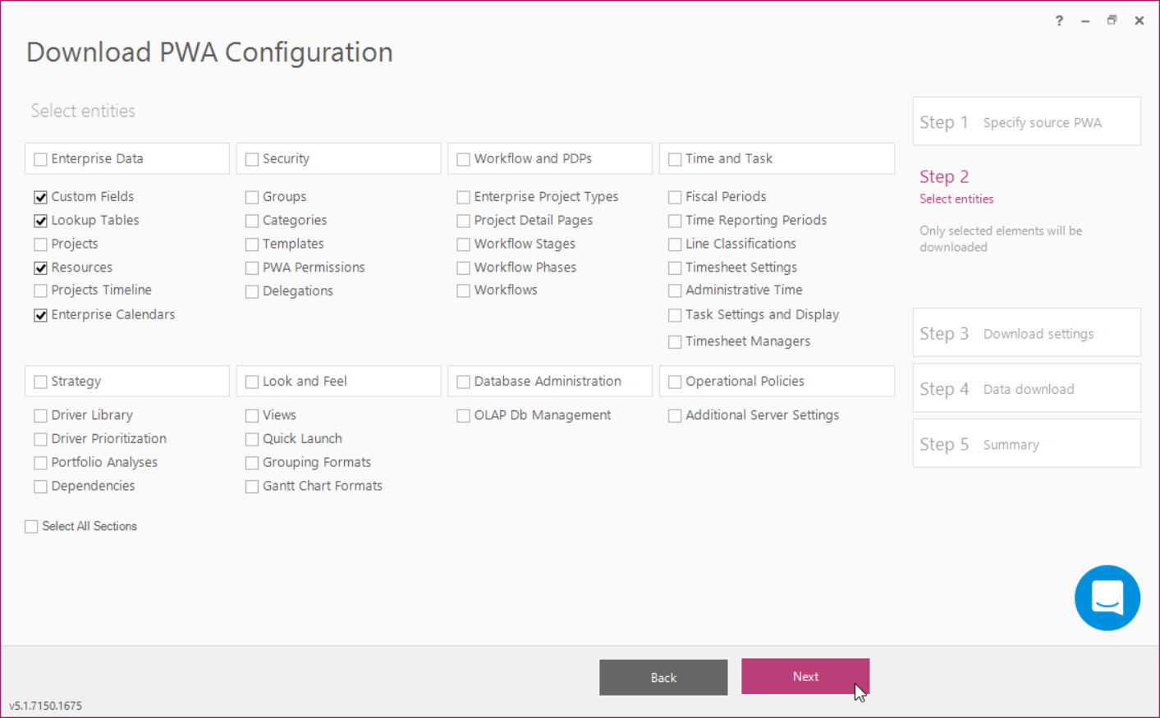The image size is (1160, 718).
Task: Check Enterprise Project Types
Action: coord(464,197)
